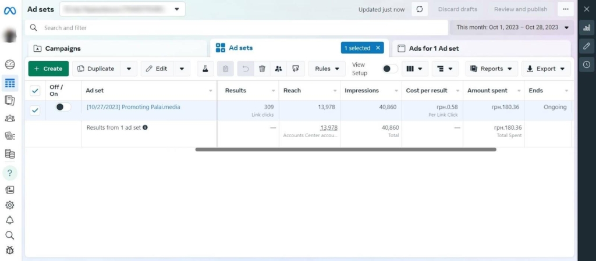
Task: Click the bug report icon in left sidebar
Action: pos(9,251)
